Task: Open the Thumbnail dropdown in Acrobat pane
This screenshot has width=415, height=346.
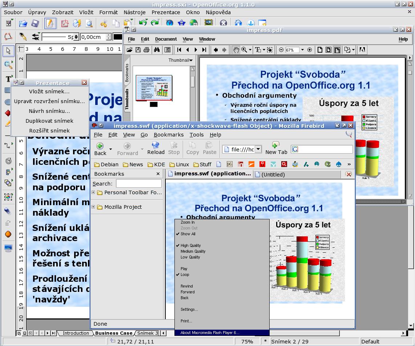Action: pyautogui.click(x=181, y=60)
